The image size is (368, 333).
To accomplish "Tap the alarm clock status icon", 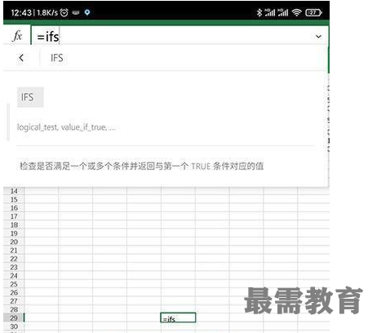I will 64,12.
